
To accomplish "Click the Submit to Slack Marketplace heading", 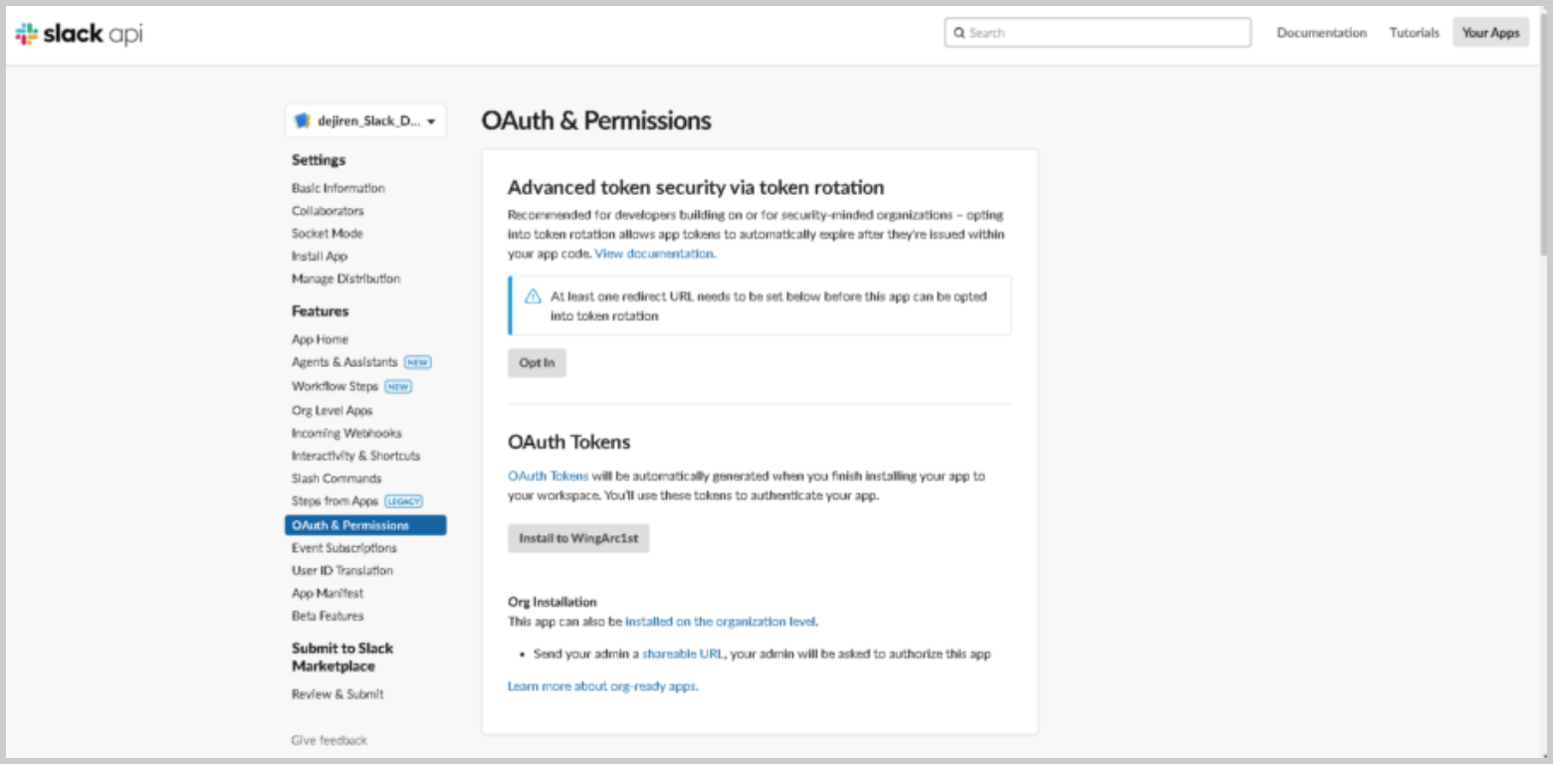I will [x=342, y=658].
